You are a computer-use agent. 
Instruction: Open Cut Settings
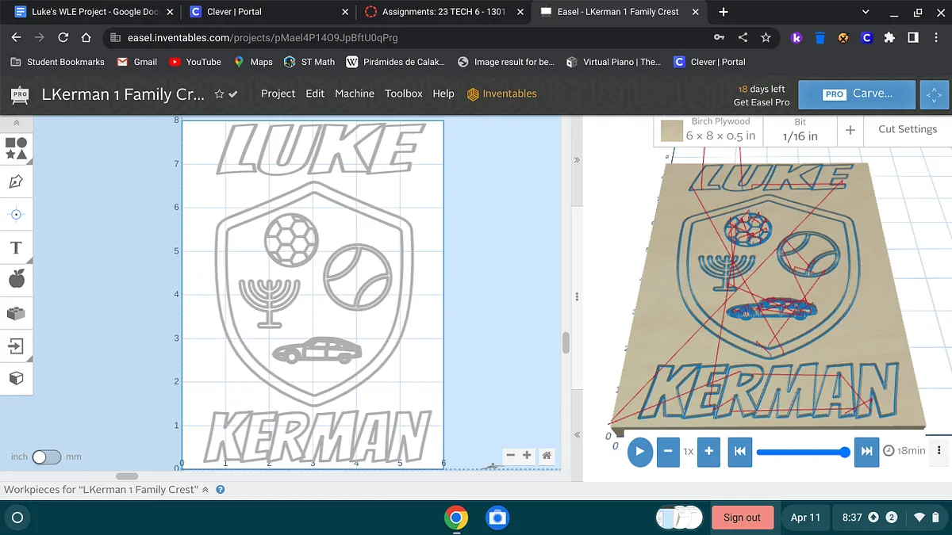click(x=907, y=129)
